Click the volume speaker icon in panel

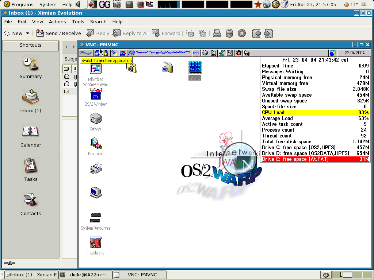(78, 5)
